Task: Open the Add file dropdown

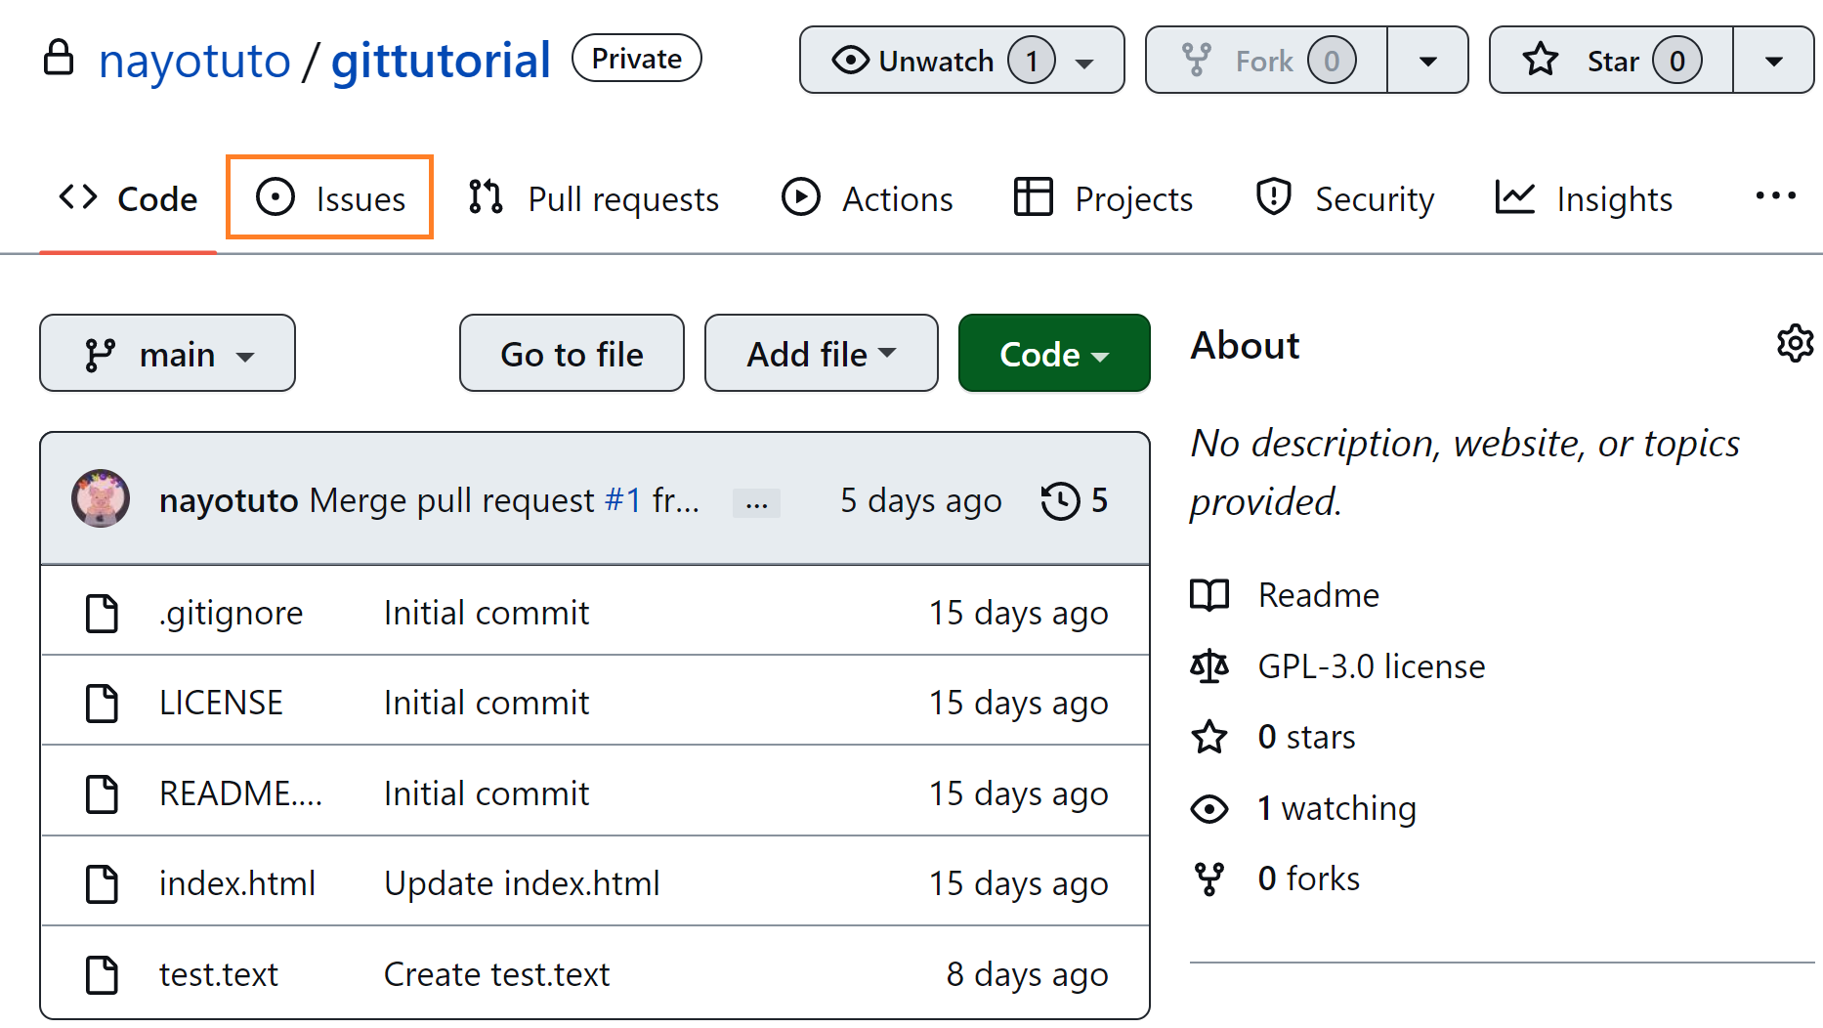Action: (x=821, y=354)
